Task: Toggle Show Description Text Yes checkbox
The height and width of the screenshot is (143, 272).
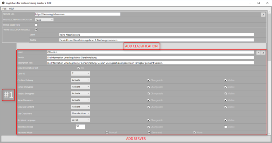Action: (x=79, y=68)
